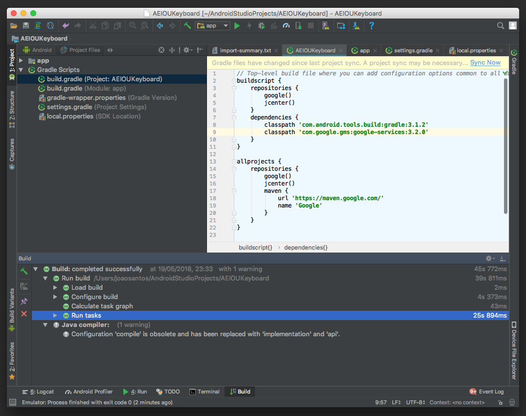
Task: Click the Make Project hammer icon in toolbar
Action: [187, 26]
